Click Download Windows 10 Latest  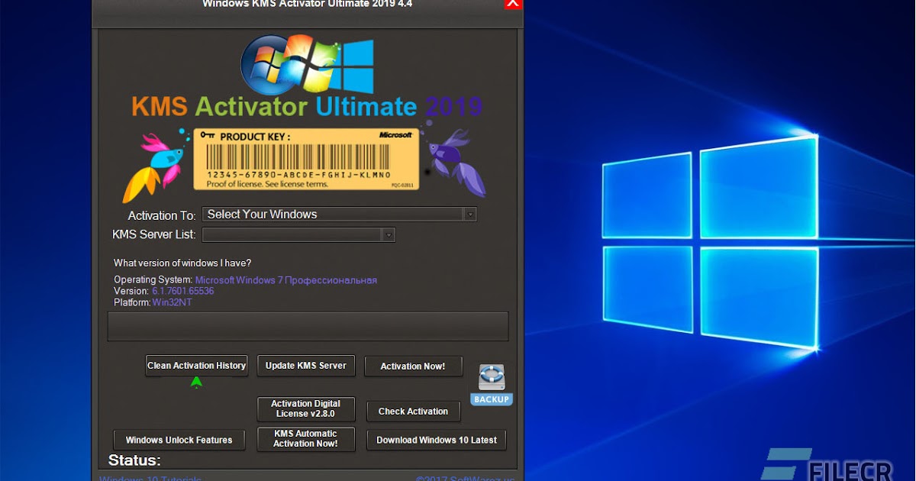(x=436, y=440)
